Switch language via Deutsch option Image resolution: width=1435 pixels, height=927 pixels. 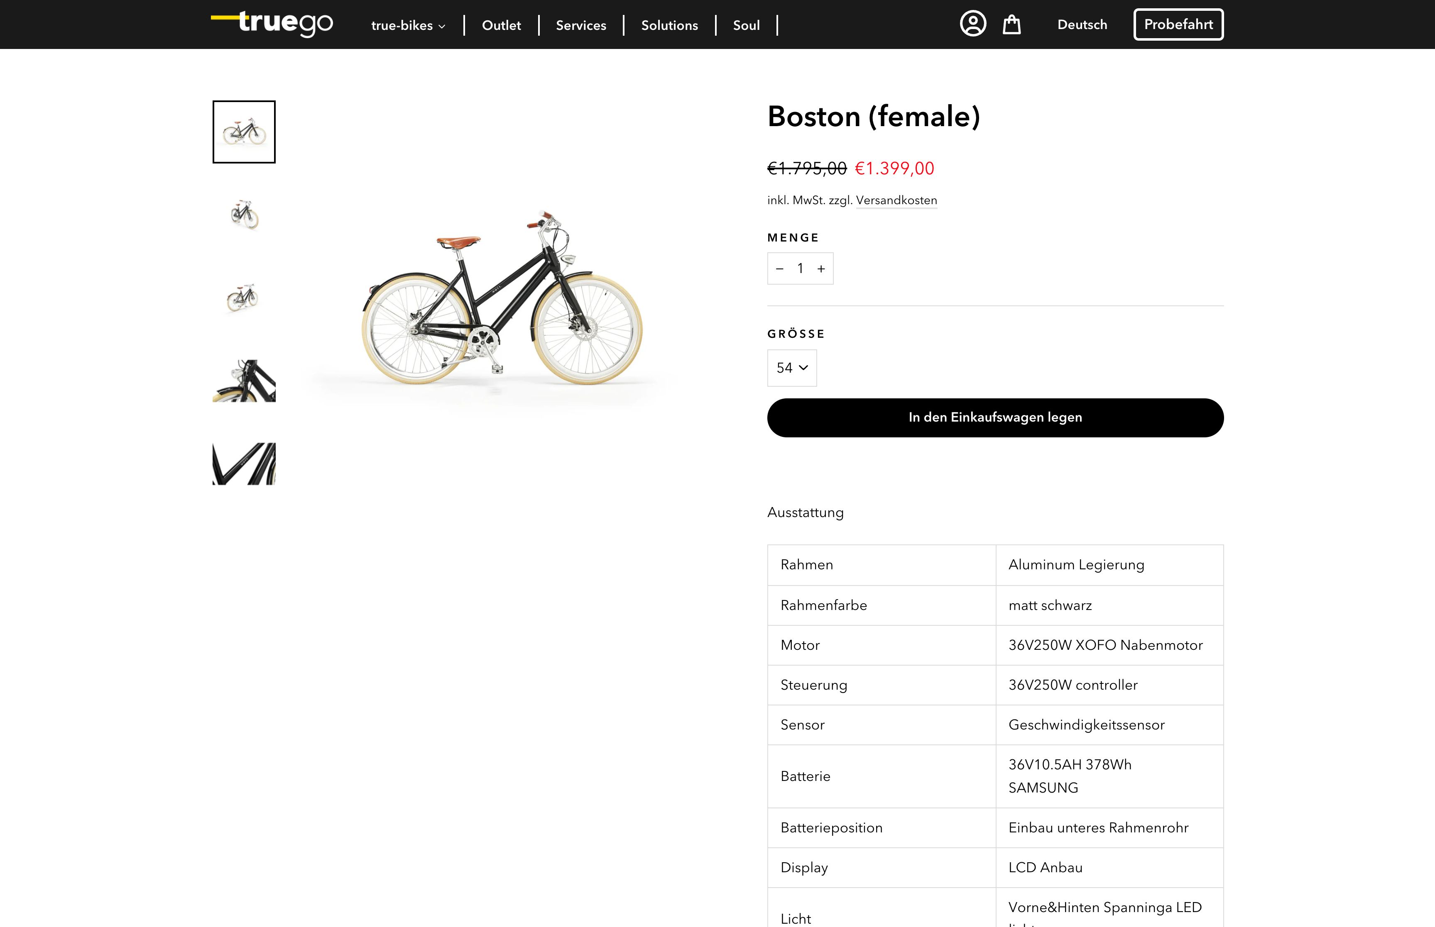(x=1082, y=24)
